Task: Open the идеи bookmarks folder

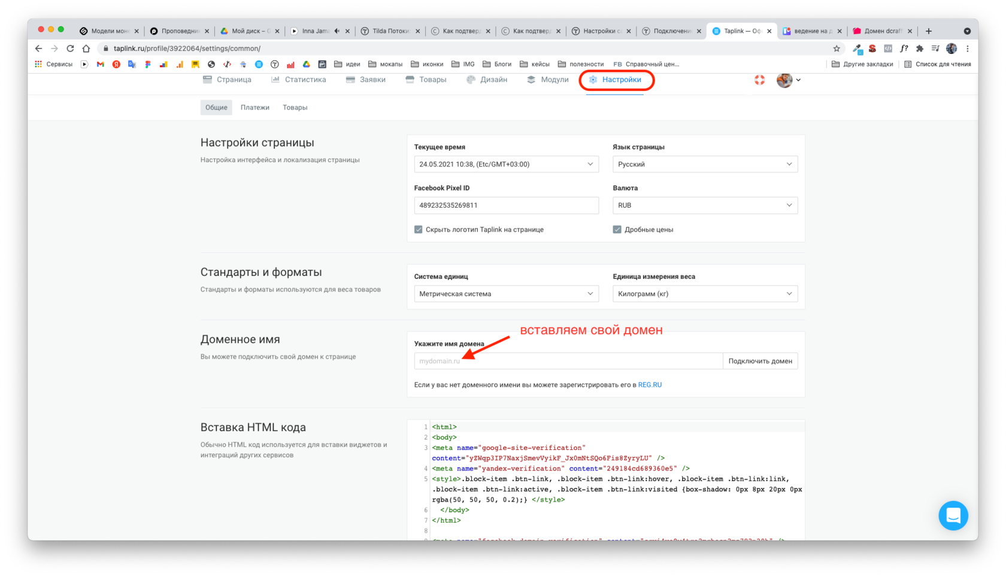Action: pyautogui.click(x=347, y=64)
